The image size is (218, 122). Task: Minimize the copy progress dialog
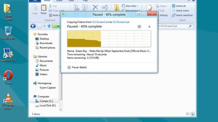[139, 14]
